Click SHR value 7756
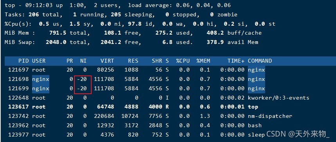This screenshot has height=142, width=336. [155, 116]
